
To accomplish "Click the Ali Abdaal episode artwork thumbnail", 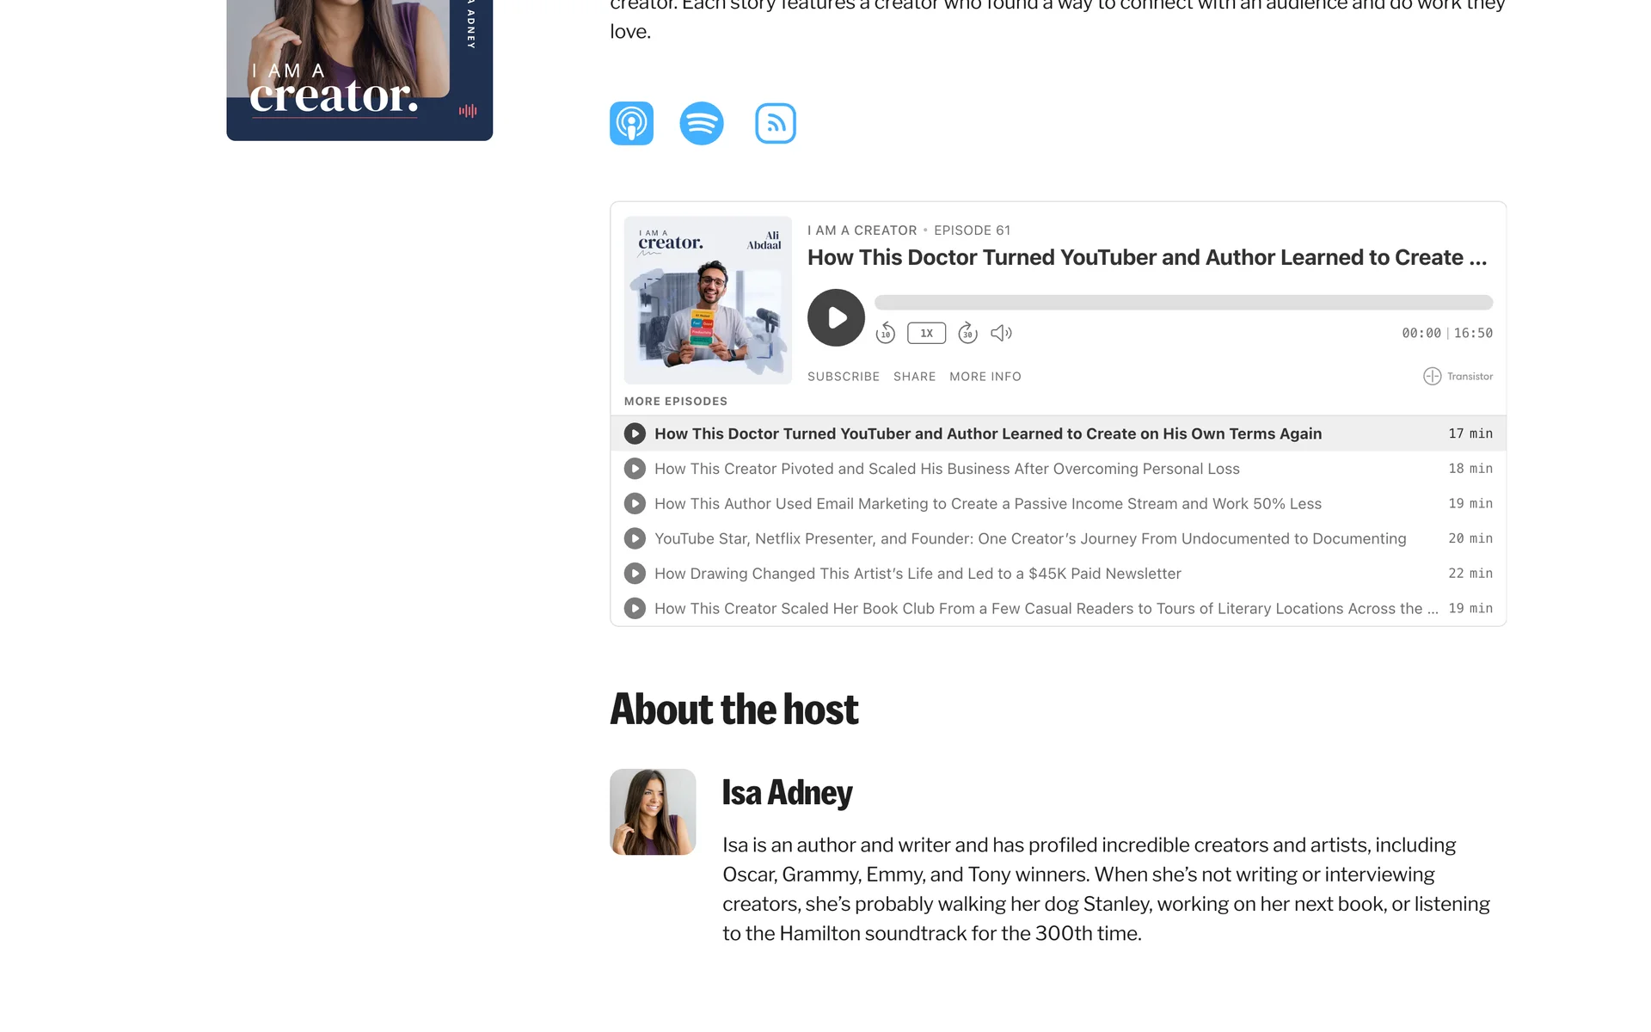I will pos(707,300).
